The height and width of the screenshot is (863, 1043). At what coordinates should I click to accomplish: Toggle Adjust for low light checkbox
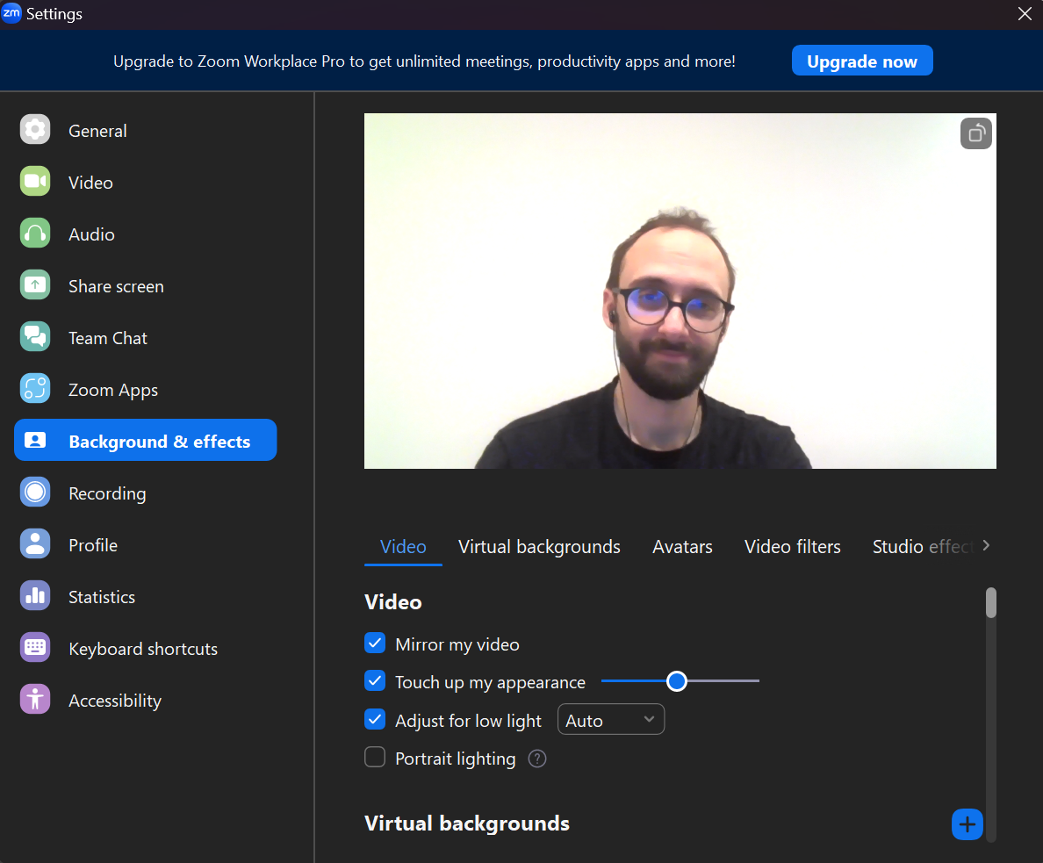375,719
